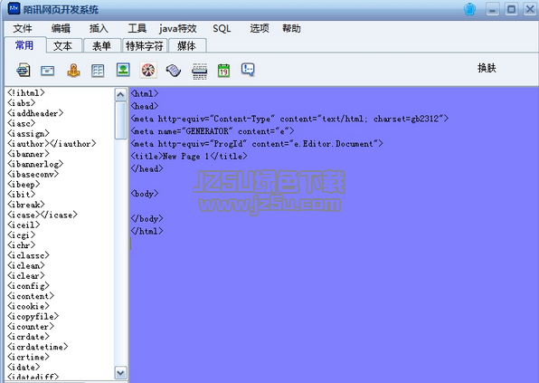
Task: Insert the date with the calendar icon
Action: [223, 71]
